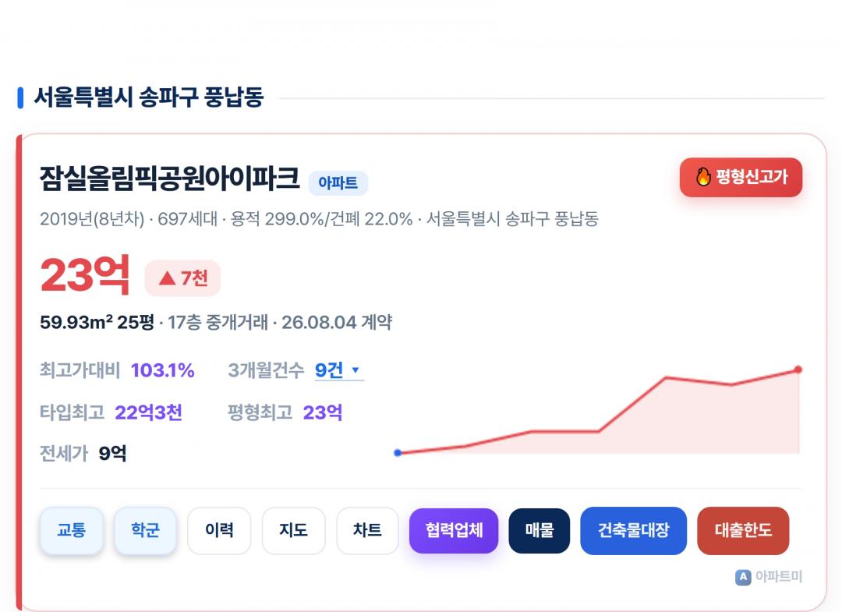Click the red up-triangle price change icon
Image resolution: width=842 pixels, height=612 pixels.
point(168,278)
